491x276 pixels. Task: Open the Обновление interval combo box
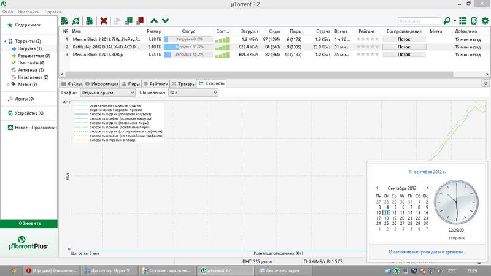point(193,93)
